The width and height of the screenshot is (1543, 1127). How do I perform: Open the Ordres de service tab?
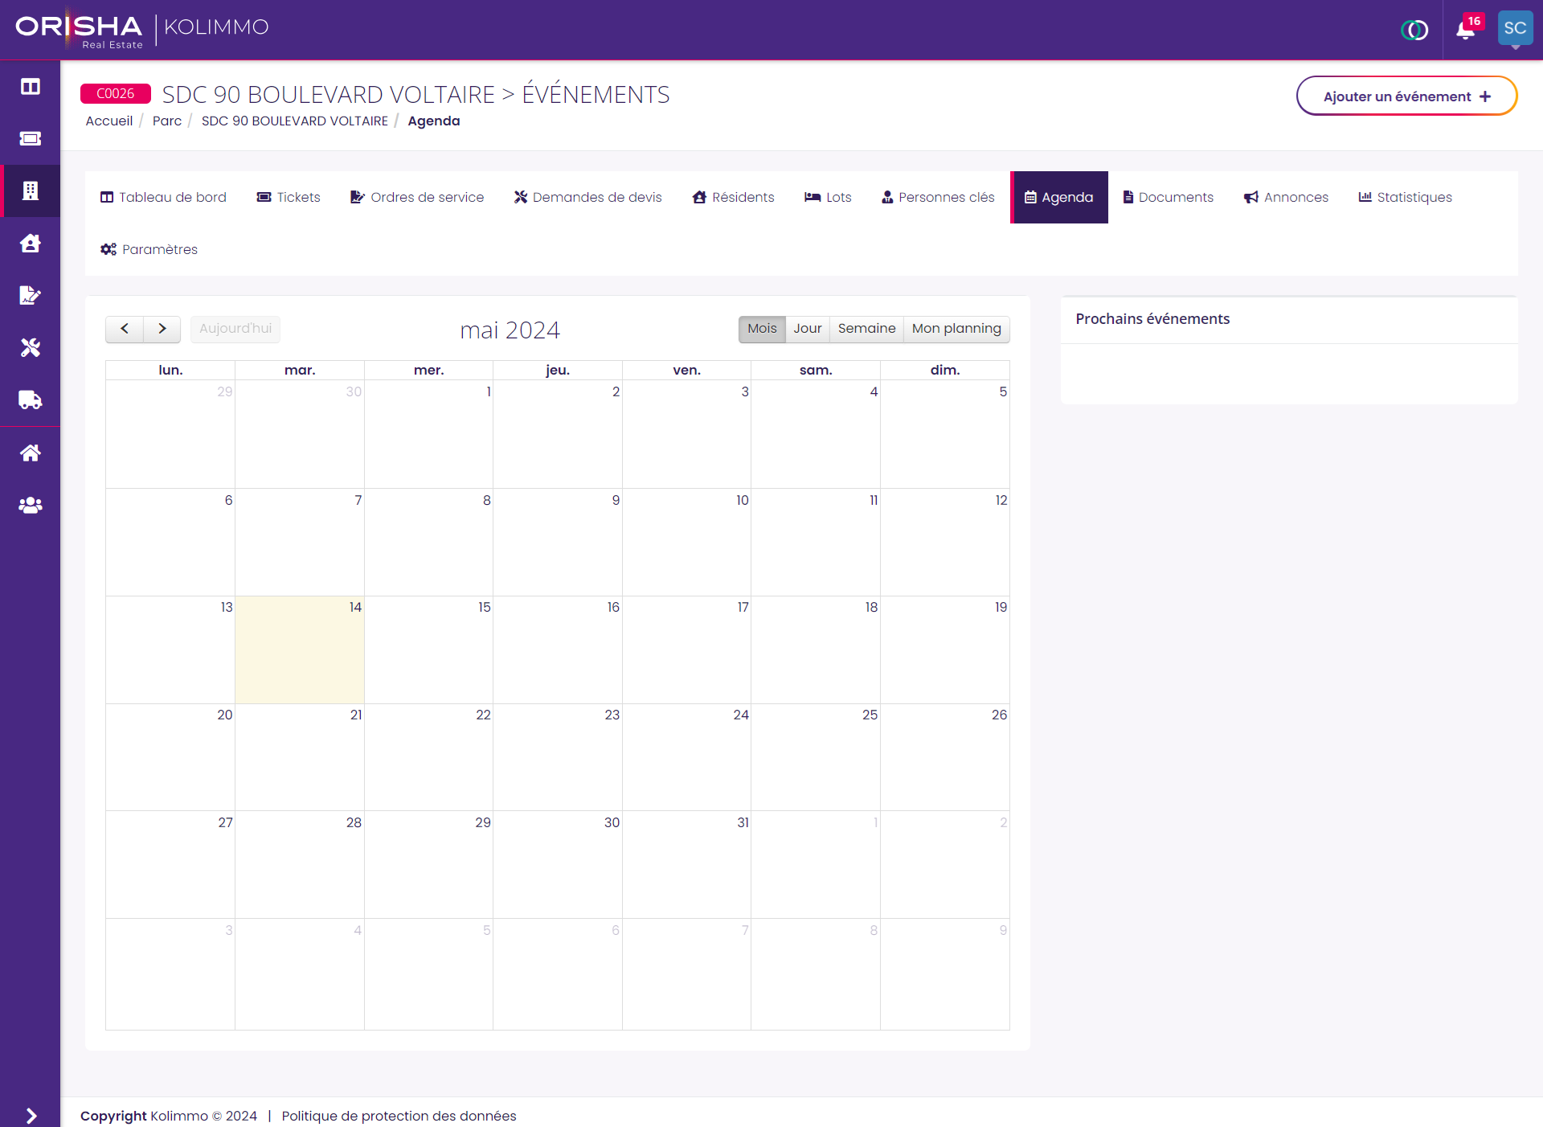(417, 197)
